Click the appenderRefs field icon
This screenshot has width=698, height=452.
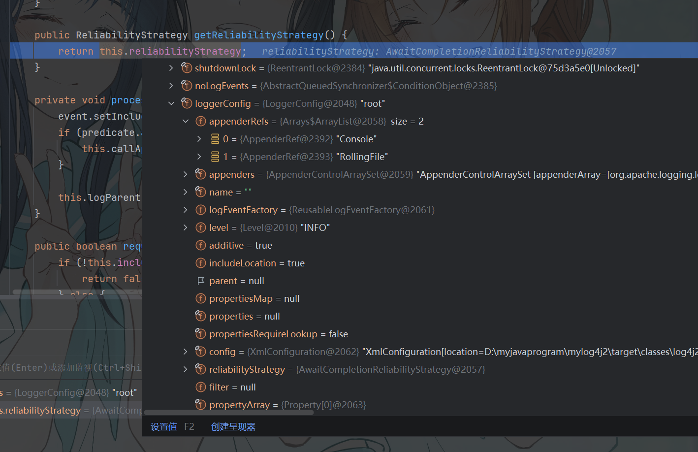pos(200,121)
